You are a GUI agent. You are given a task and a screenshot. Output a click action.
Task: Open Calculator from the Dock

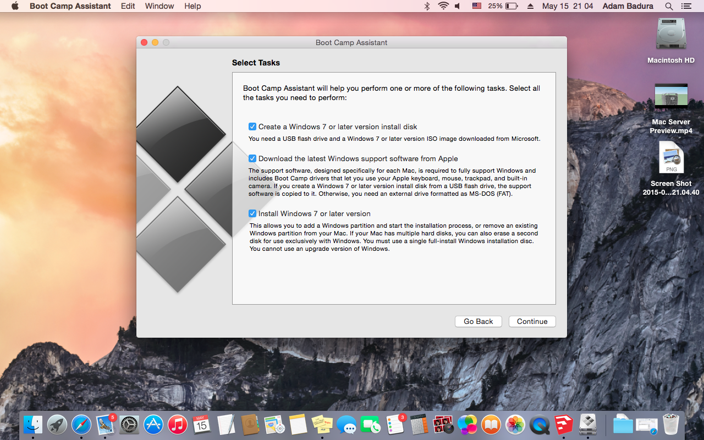419,425
